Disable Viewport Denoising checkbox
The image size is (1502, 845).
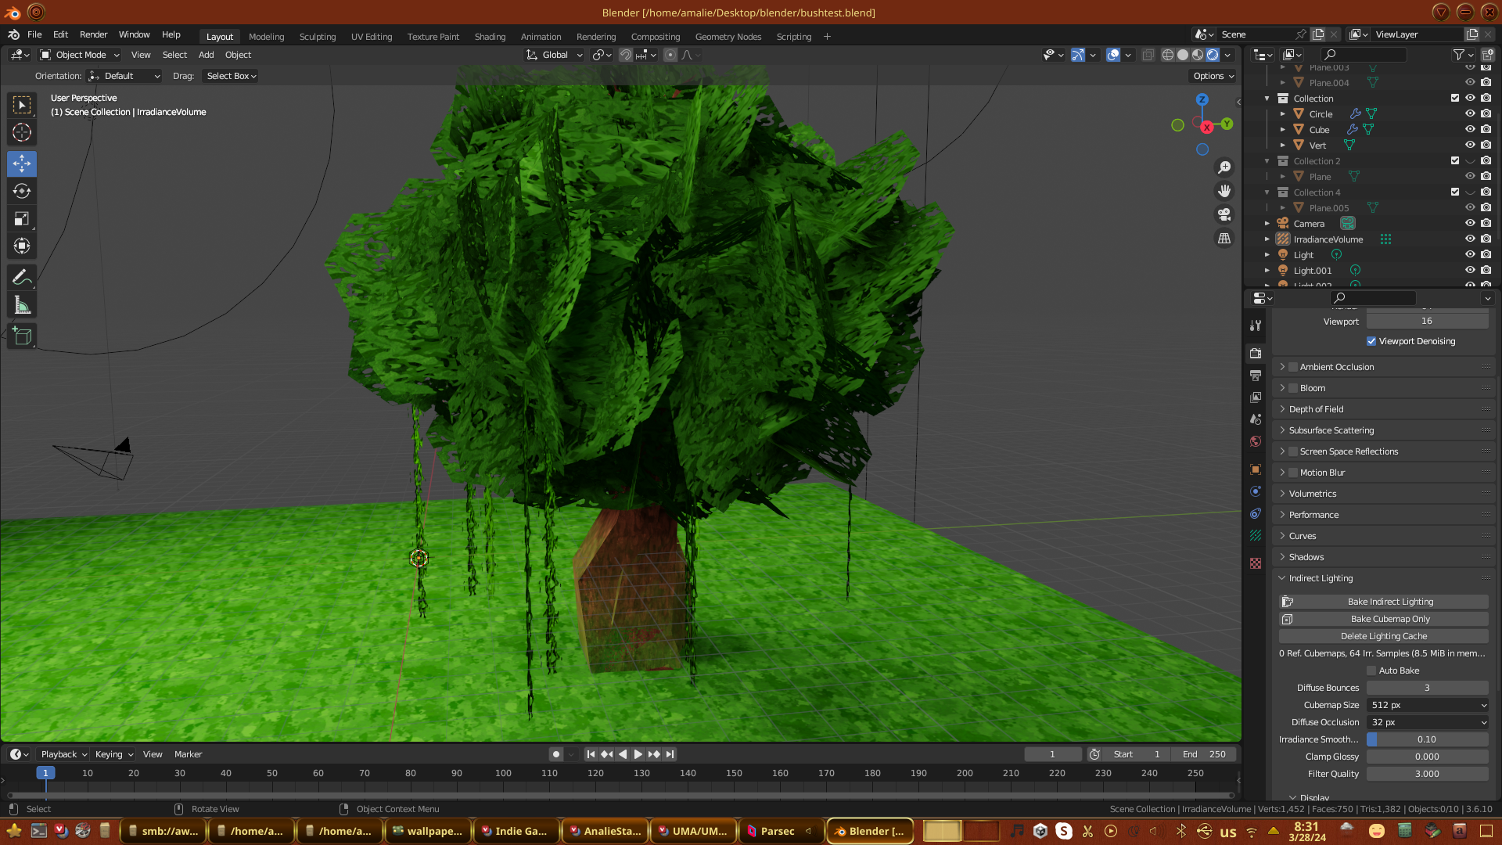[x=1371, y=341]
